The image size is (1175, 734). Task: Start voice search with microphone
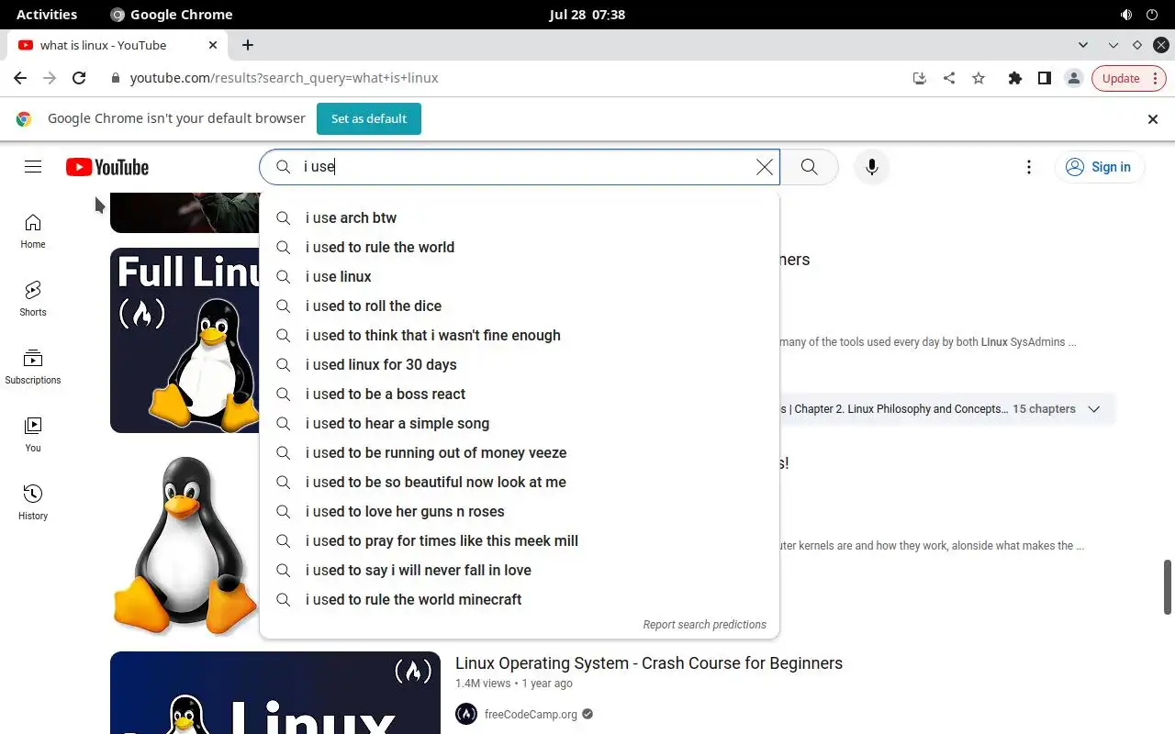tap(872, 167)
